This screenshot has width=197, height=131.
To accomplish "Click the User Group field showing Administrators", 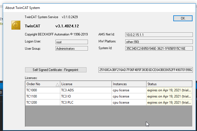I will click(x=72, y=48).
